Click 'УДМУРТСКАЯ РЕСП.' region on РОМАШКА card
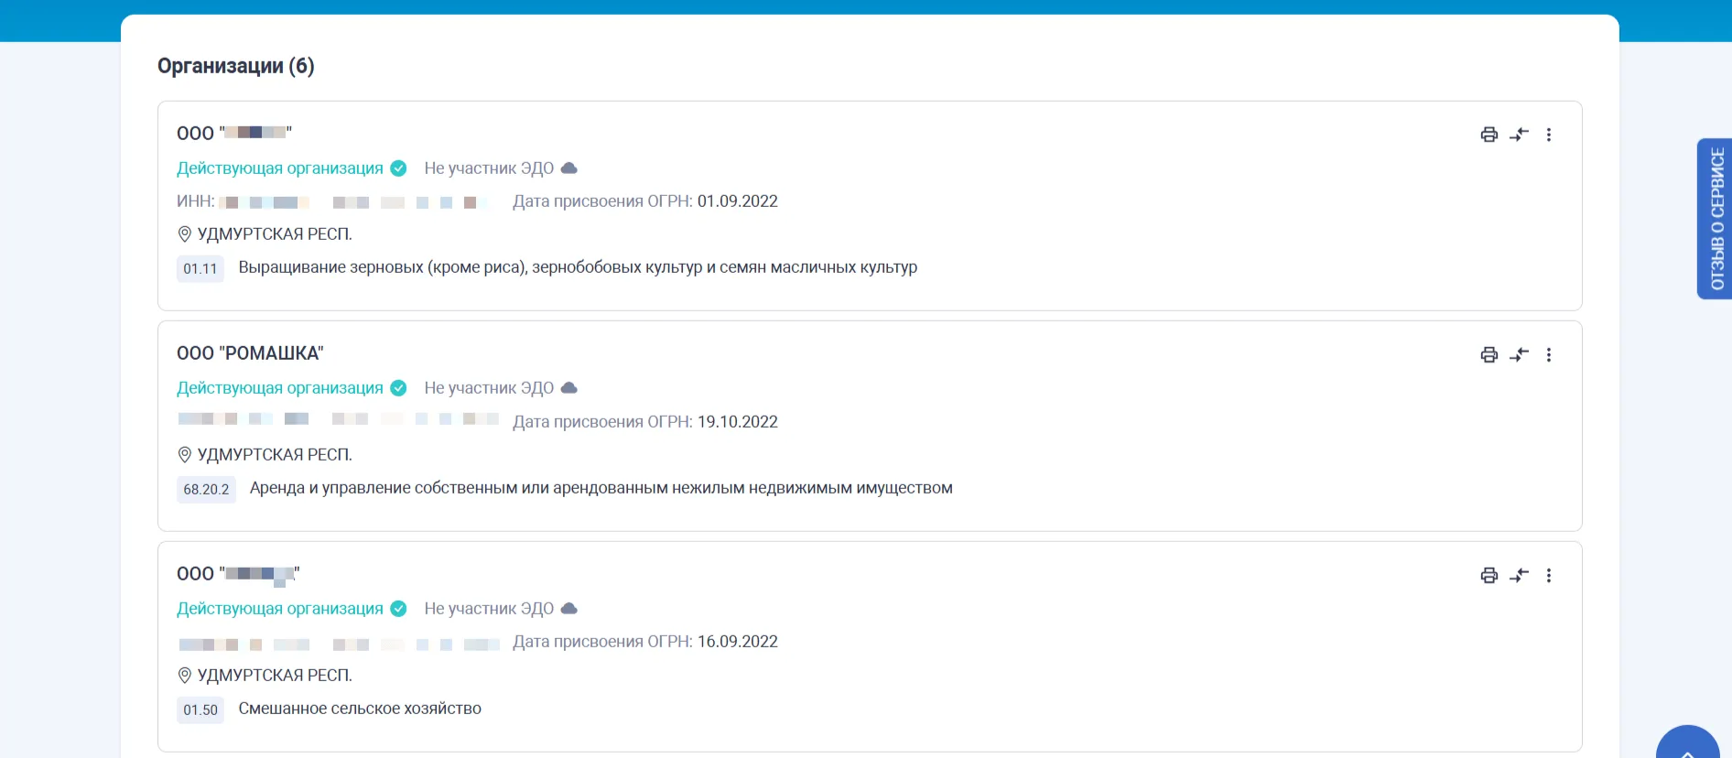 [275, 455]
